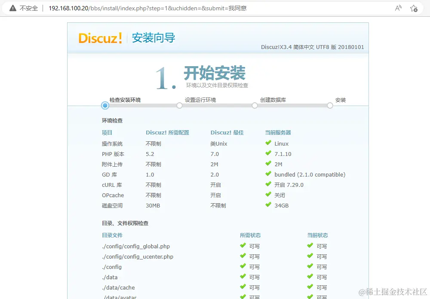Click the 环境检查 section heading
Viewport: 430px width, 299px height.
(112, 121)
